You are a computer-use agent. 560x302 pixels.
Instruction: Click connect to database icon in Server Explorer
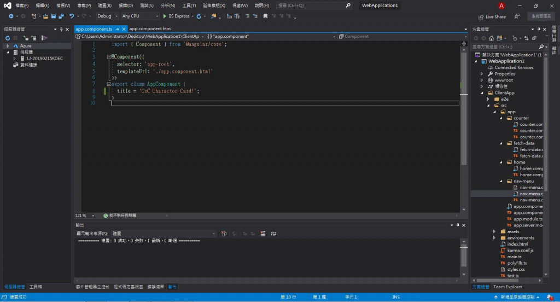click(26, 38)
